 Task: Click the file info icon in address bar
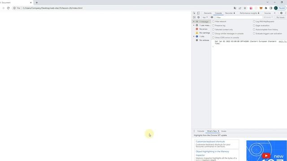14,8
